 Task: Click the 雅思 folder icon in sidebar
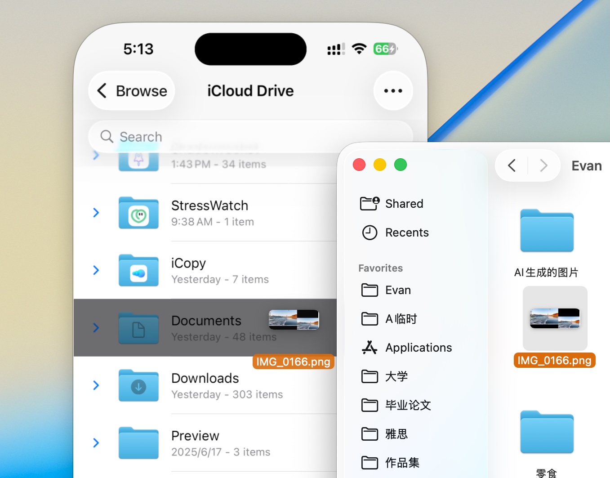(x=370, y=434)
